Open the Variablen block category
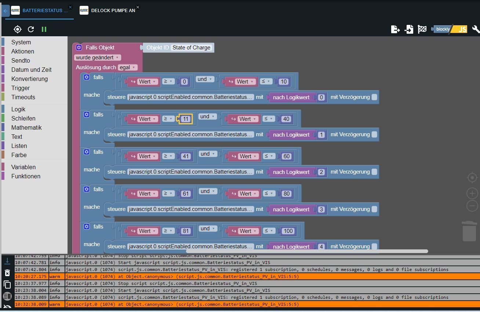 coord(23,167)
